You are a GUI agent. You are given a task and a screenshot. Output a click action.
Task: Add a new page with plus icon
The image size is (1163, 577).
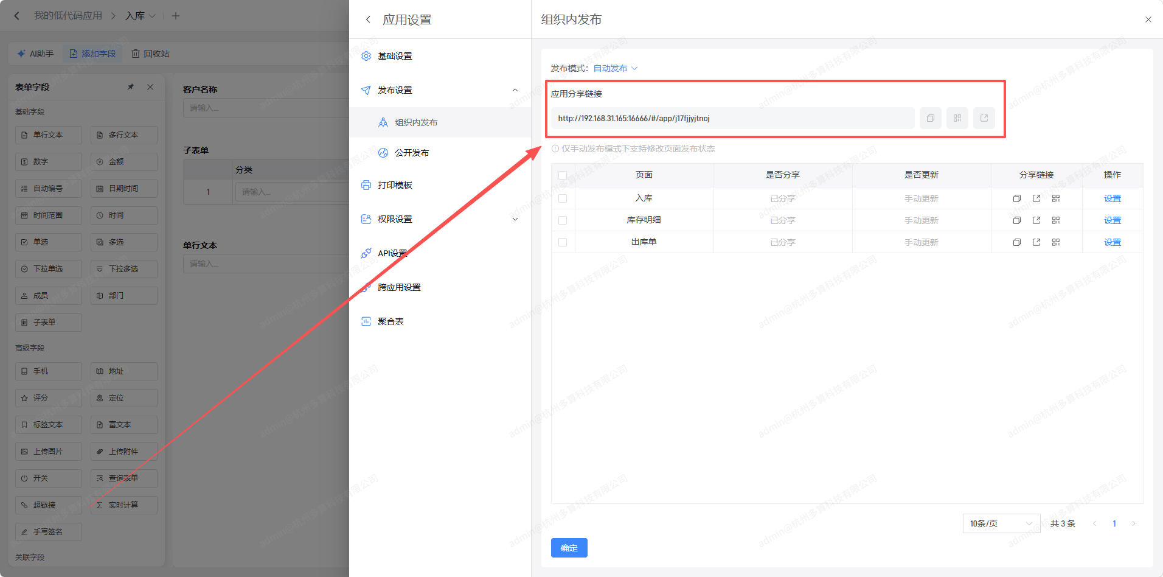176,16
